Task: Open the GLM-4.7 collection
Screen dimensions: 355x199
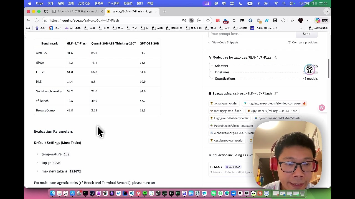Action: coord(216,167)
